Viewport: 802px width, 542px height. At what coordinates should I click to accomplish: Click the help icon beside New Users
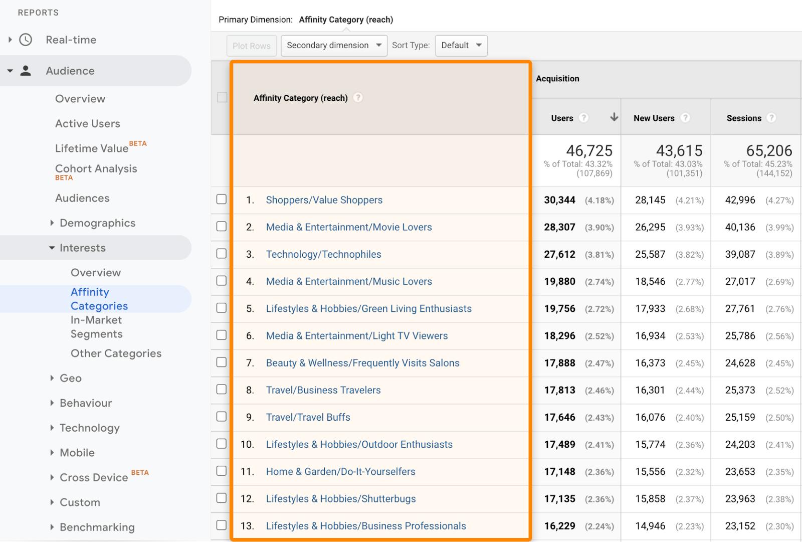tap(686, 118)
